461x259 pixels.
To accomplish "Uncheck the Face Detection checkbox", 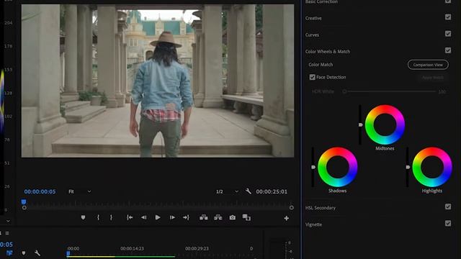I will click(312, 77).
